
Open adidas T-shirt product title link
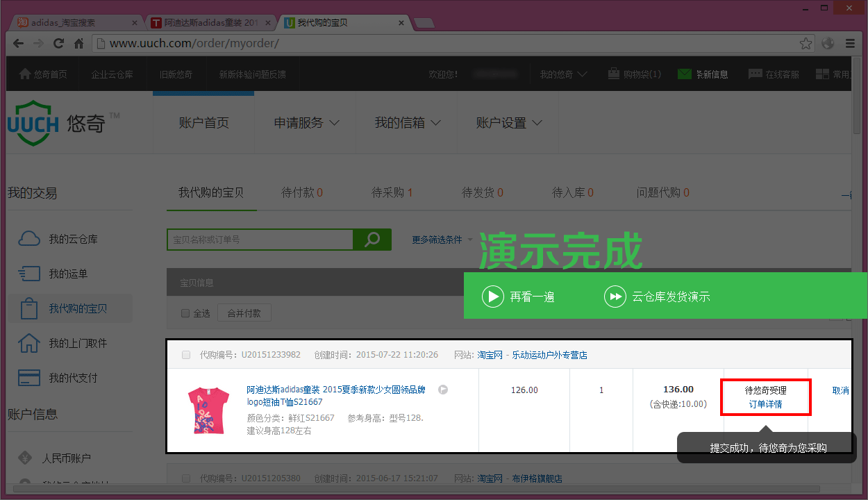click(336, 396)
